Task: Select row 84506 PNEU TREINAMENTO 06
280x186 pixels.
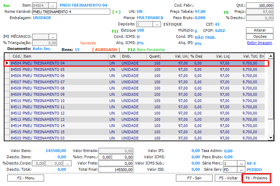Action: (x=137, y=76)
